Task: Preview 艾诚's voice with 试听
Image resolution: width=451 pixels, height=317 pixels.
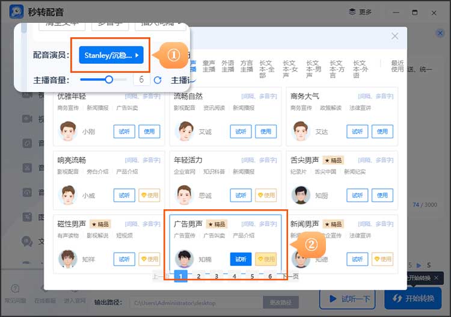Action: point(241,132)
